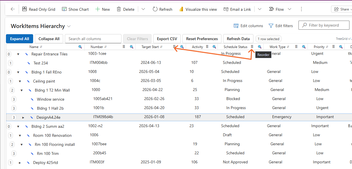Collapse the Bldng 2 Summ aa2 row
Image resolution: width=352 pixels, height=169 pixels.
pyautogui.click(x=18, y=126)
